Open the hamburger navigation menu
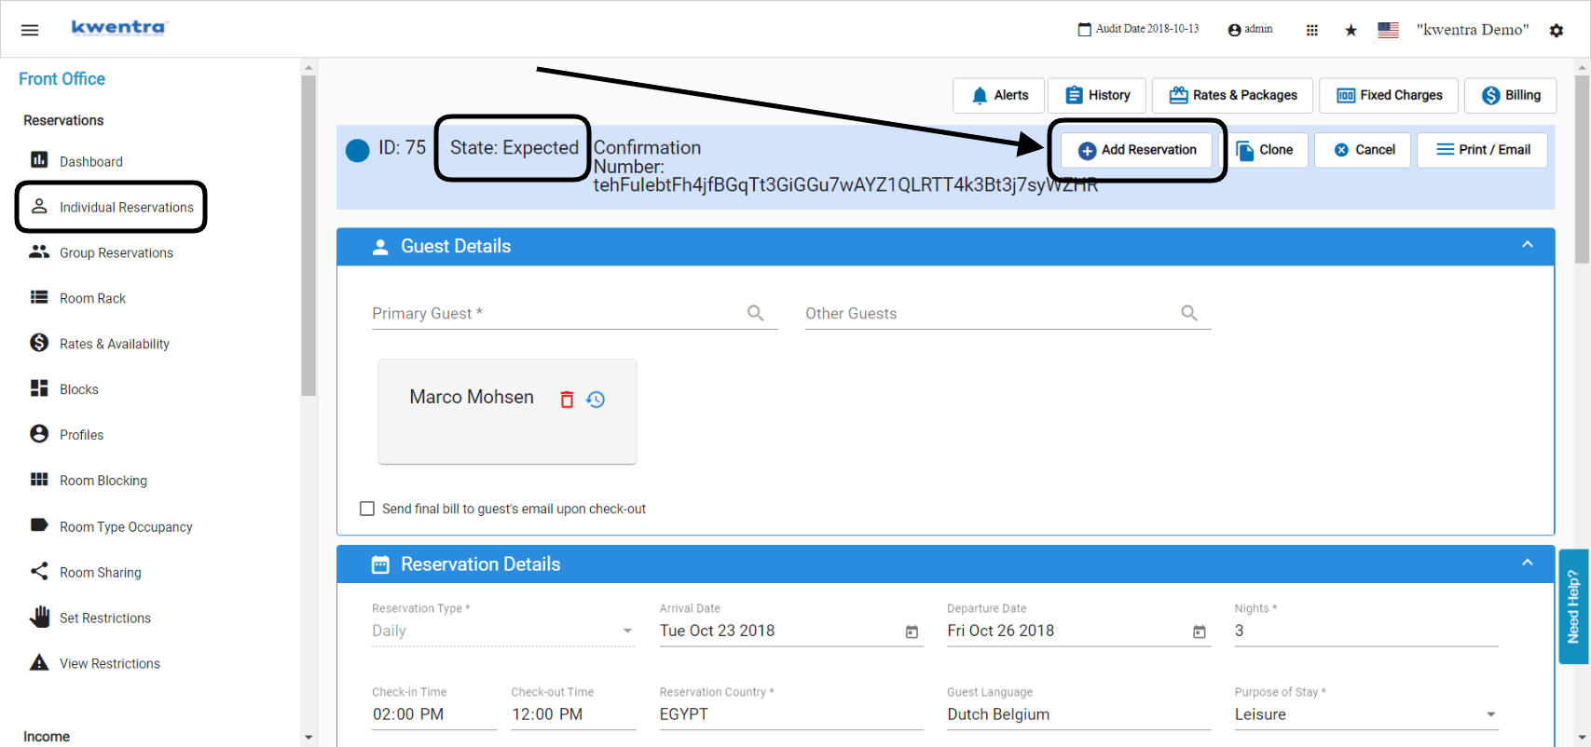The width and height of the screenshot is (1591, 747). click(x=30, y=30)
